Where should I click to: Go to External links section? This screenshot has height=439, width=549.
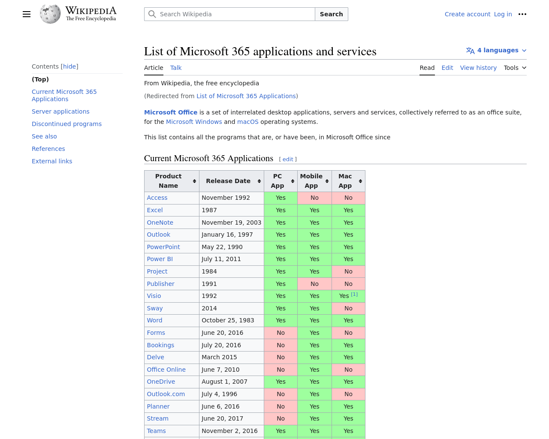point(52,161)
